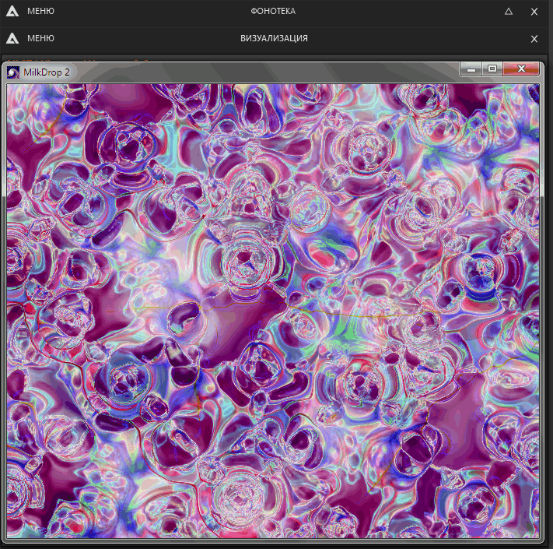Click the ВИЗУАЛИЗАЦИЯ title text

[x=274, y=38]
